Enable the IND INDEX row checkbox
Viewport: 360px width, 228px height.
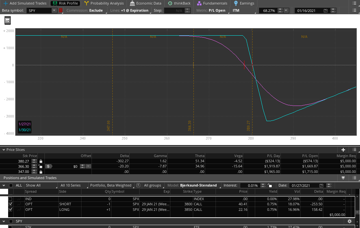pos(10,199)
